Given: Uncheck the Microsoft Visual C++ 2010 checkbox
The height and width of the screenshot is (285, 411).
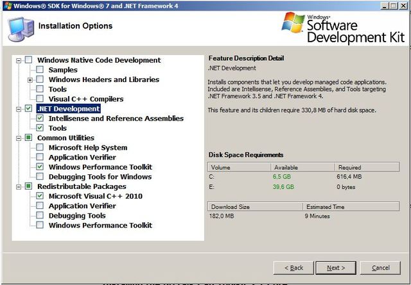Looking at the screenshot, I should click(x=40, y=196).
